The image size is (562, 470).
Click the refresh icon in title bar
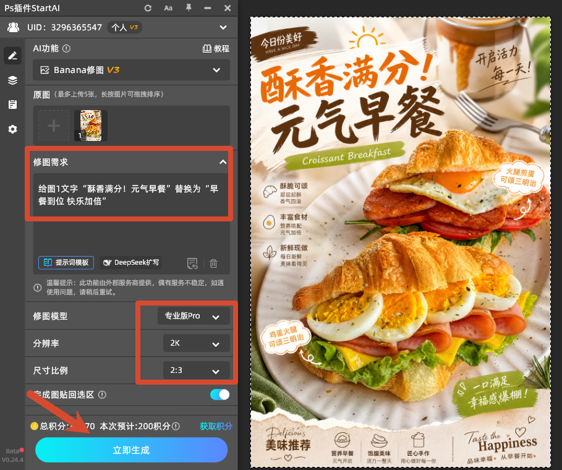coord(148,8)
